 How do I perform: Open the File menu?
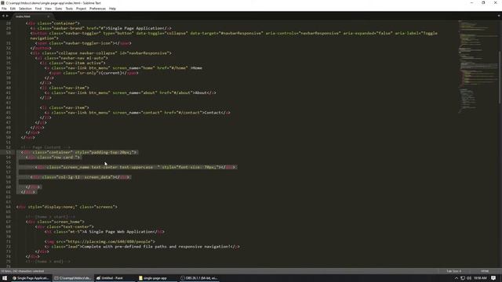tap(4, 9)
